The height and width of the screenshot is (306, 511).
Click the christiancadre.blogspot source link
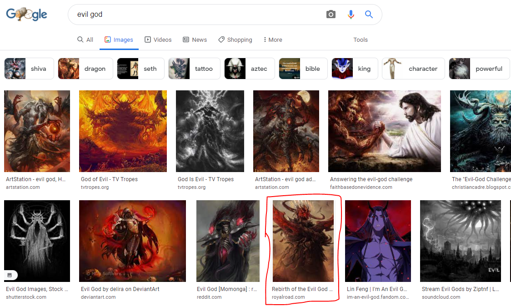coord(481,187)
